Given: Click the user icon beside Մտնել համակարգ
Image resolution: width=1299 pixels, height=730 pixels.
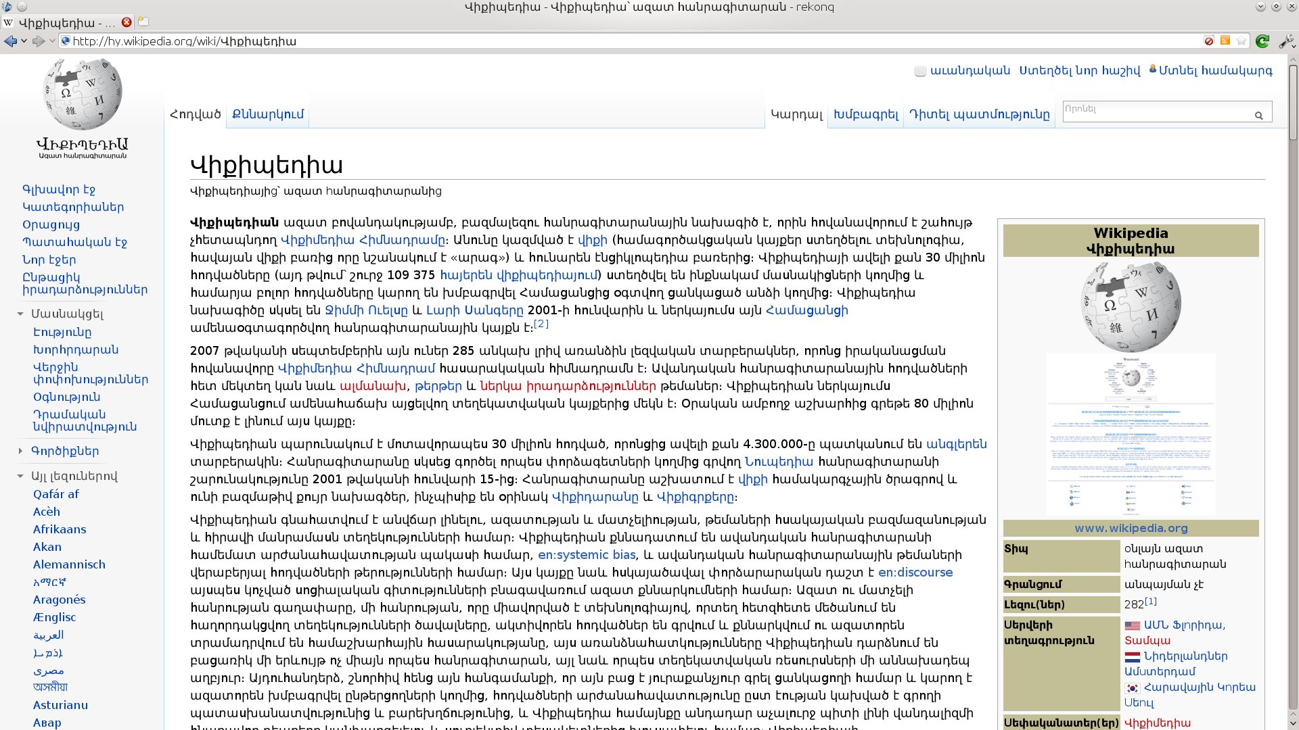Looking at the screenshot, I should click(1153, 69).
